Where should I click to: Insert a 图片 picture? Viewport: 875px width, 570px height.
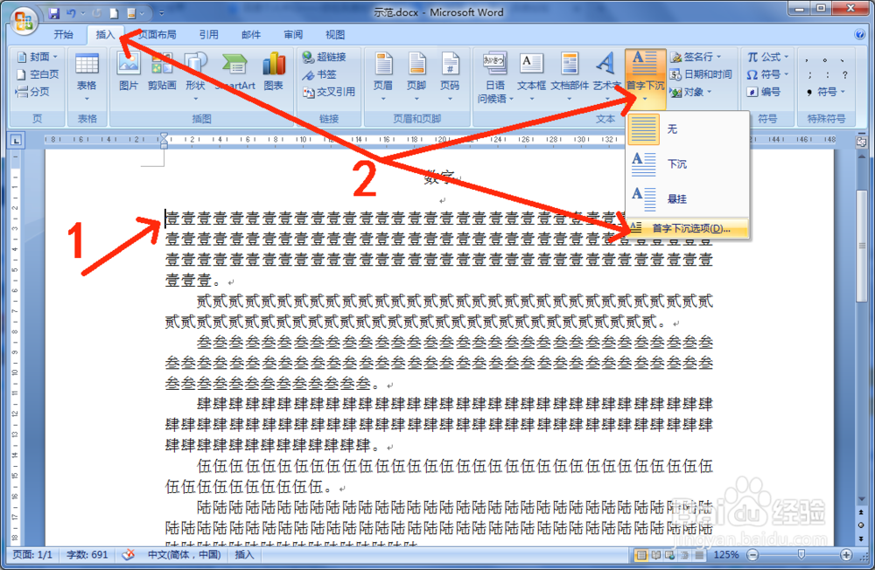click(x=129, y=72)
